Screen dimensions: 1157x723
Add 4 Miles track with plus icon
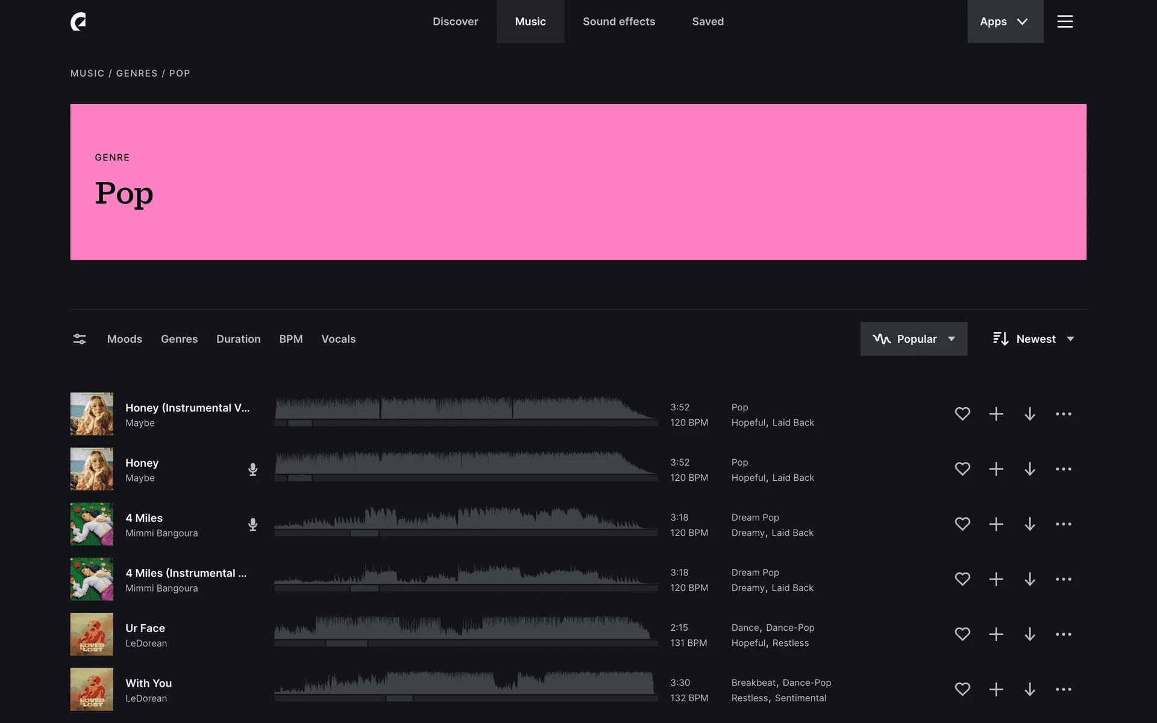tap(996, 524)
